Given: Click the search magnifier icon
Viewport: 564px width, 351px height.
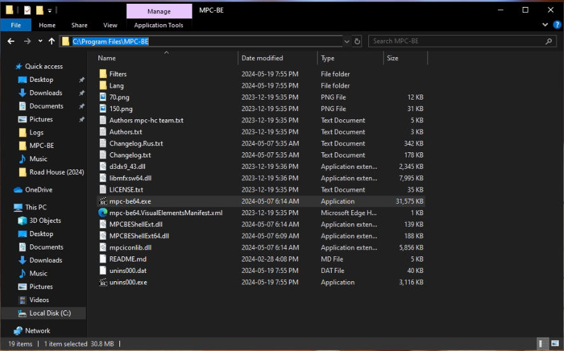Looking at the screenshot, I should (x=549, y=41).
